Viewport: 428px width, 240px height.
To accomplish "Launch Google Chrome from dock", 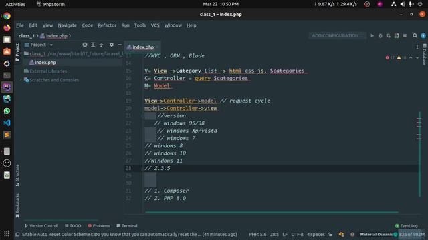I will pos(7,16).
